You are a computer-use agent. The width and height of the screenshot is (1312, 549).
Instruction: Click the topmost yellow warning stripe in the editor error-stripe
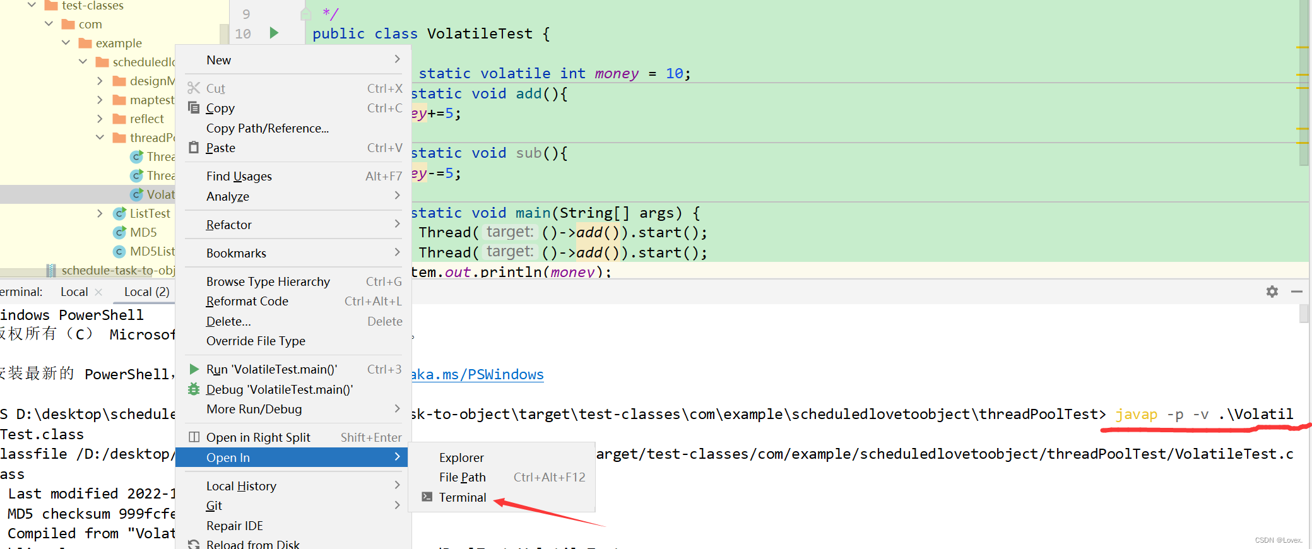1302,47
